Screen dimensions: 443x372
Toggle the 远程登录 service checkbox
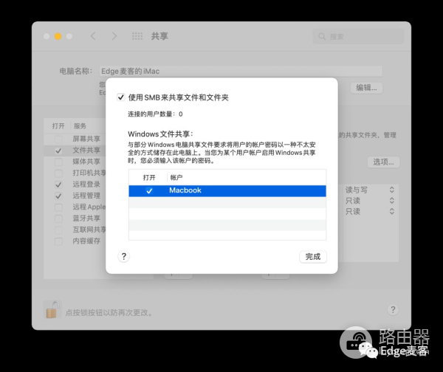click(x=58, y=185)
